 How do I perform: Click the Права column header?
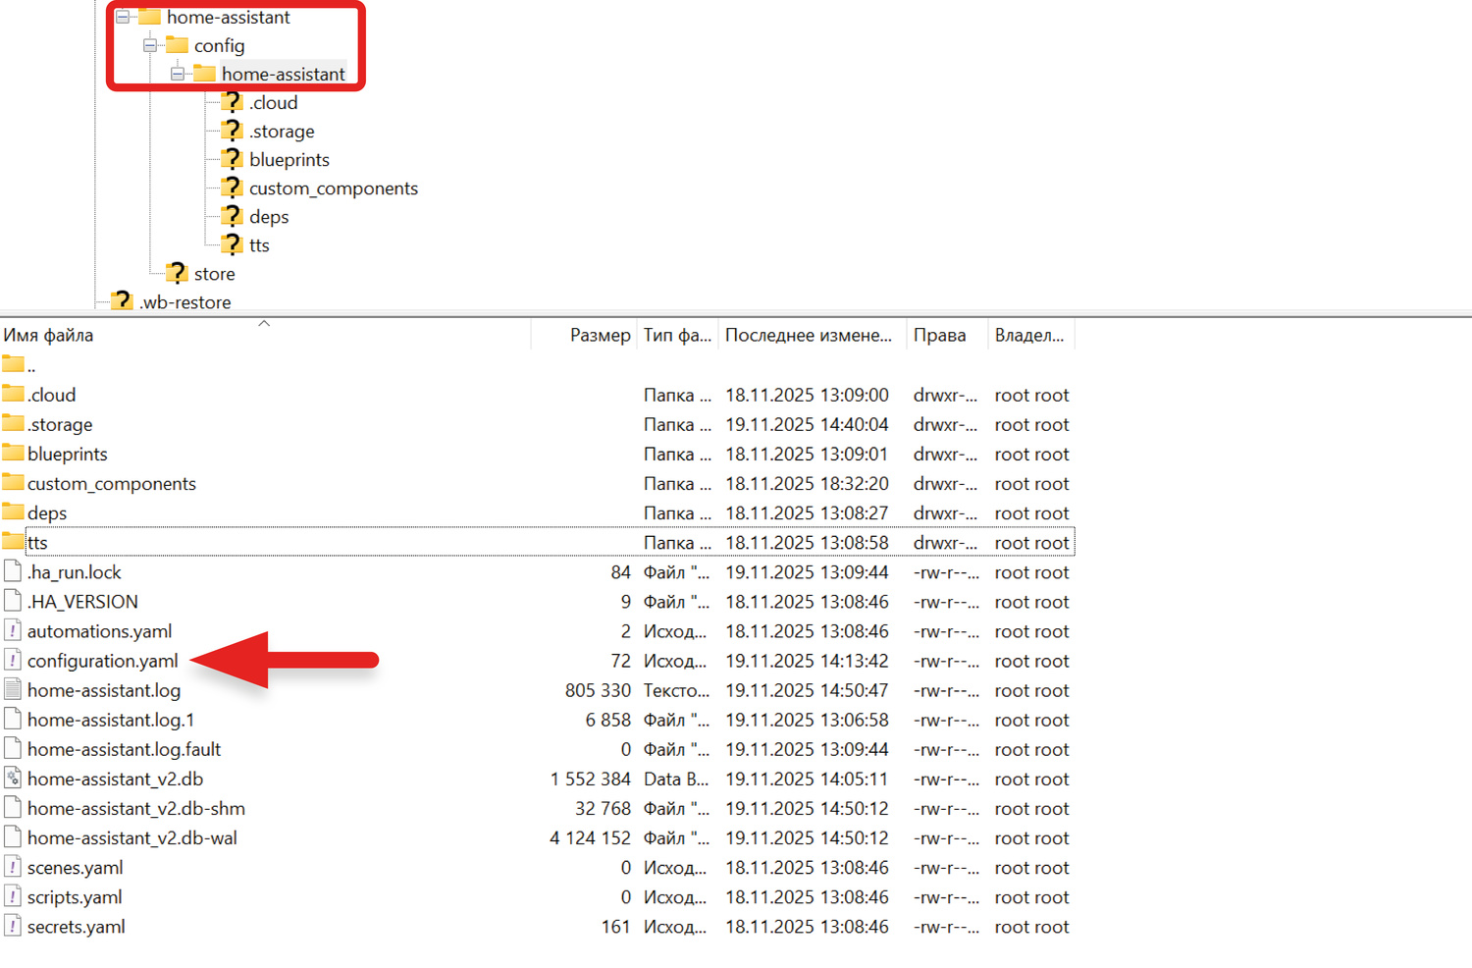click(939, 336)
